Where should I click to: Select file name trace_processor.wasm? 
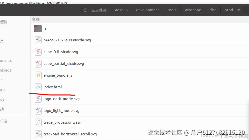pyautogui.click(x=63, y=122)
